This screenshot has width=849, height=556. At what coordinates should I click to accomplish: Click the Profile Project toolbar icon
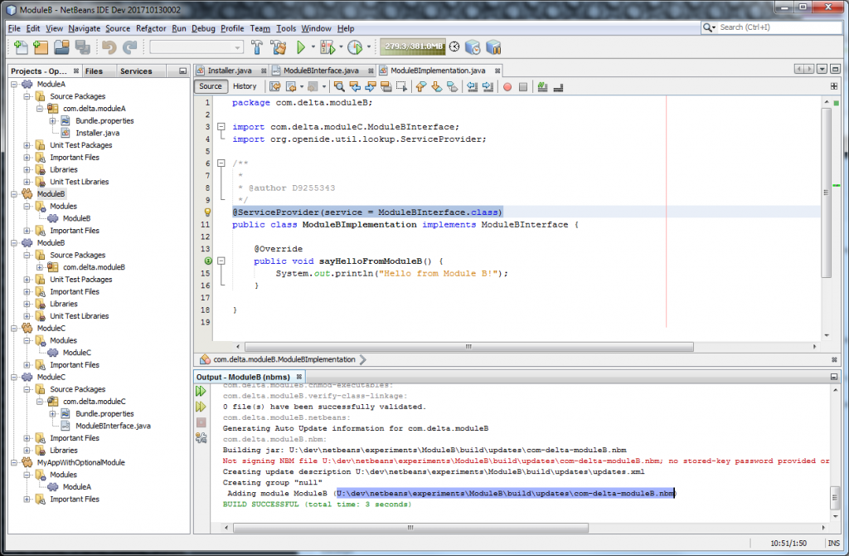[355, 47]
